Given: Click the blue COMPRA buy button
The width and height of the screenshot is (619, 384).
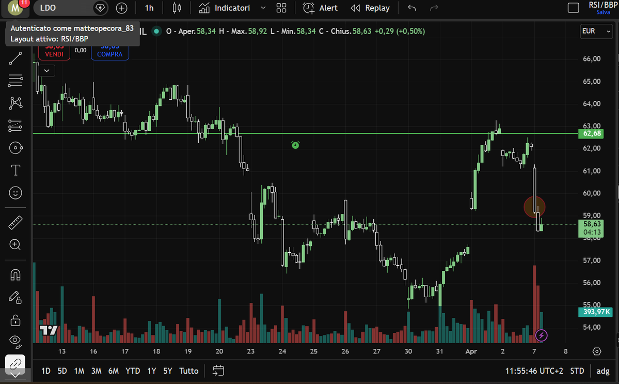Looking at the screenshot, I should [x=110, y=52].
